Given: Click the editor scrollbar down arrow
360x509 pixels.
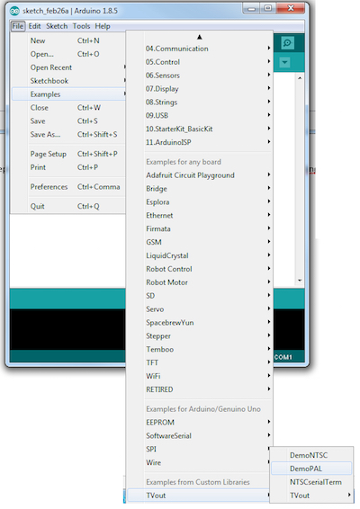Looking at the screenshot, I should point(300,281).
